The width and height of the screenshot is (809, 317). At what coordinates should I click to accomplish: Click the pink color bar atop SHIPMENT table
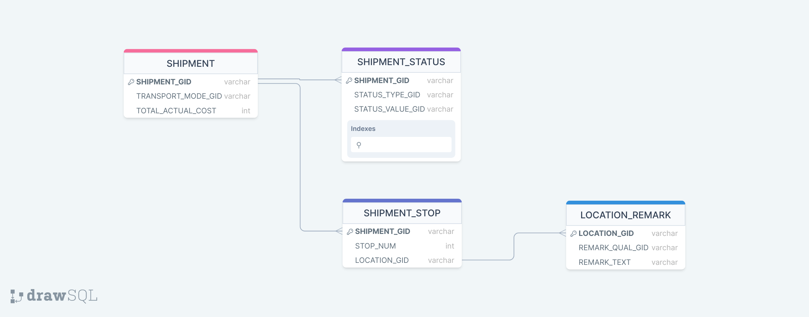tap(191, 51)
